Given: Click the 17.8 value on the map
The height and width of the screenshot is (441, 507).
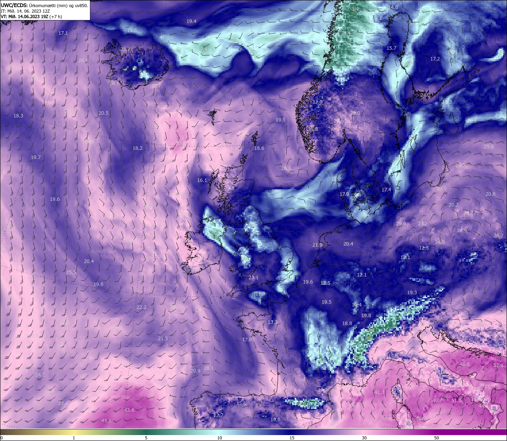Looking at the screenshot, I should pyautogui.click(x=247, y=340).
